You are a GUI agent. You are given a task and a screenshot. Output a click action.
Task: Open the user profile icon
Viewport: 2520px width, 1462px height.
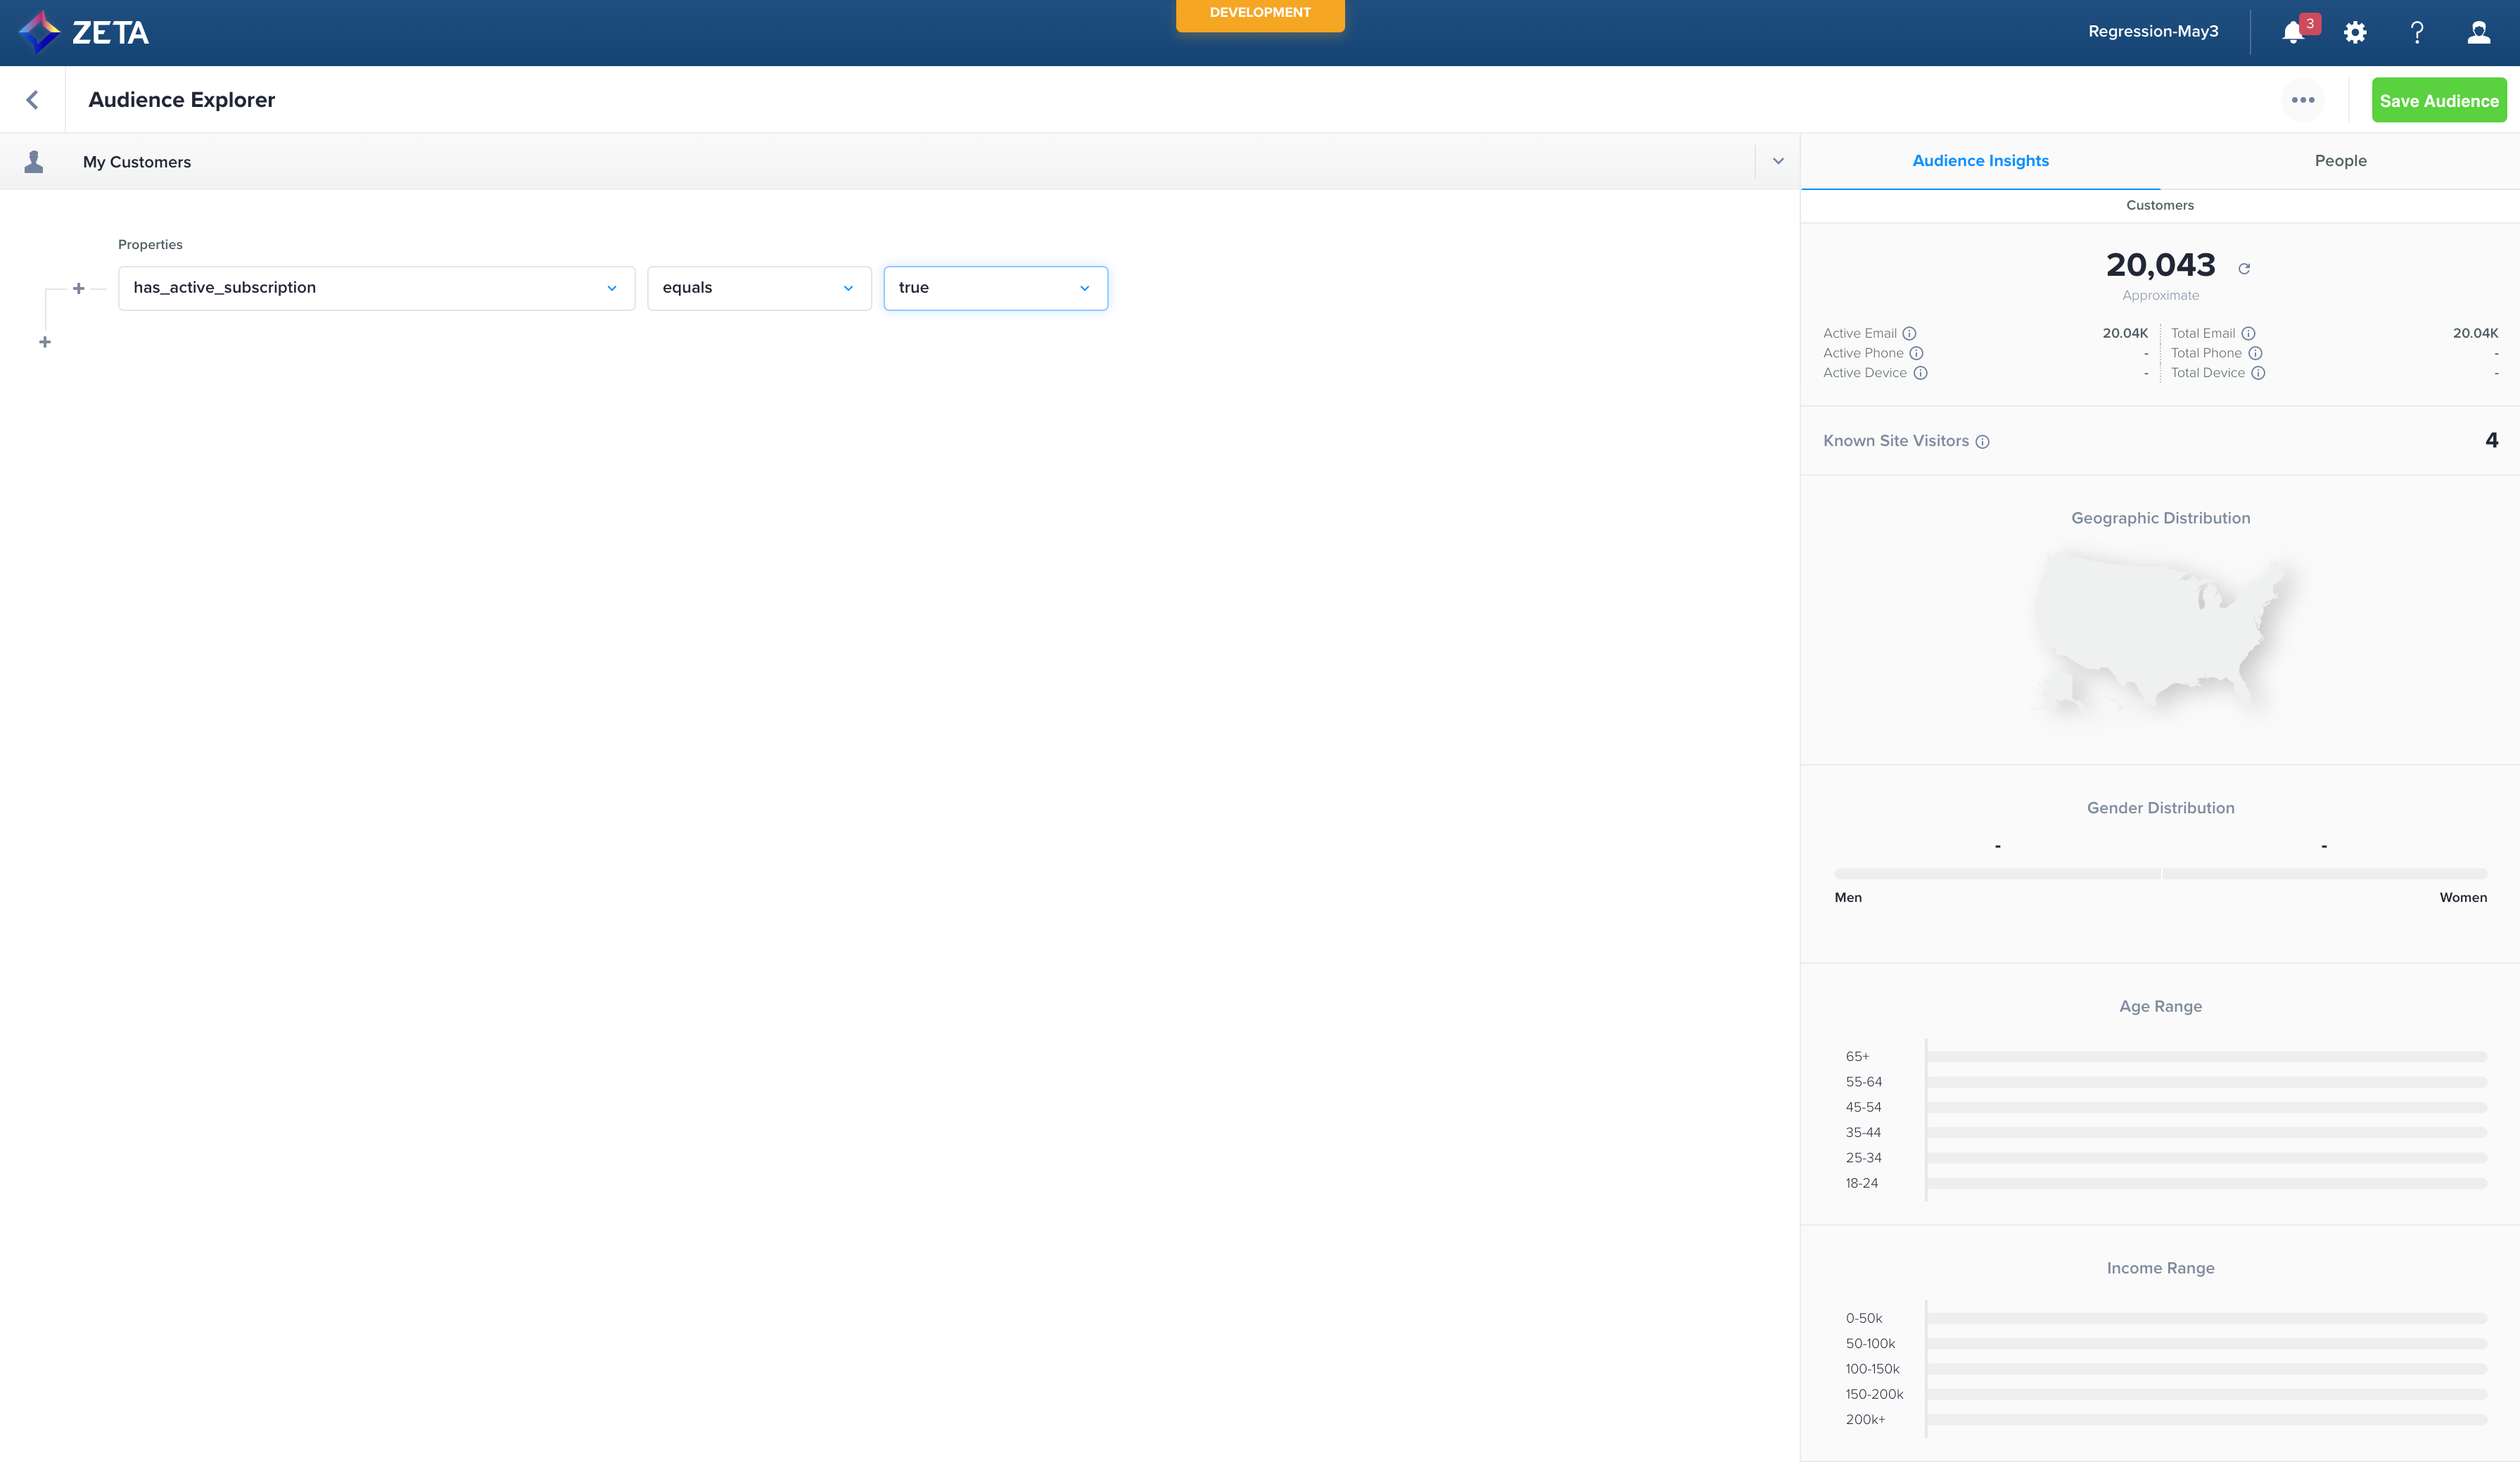coord(2479,33)
